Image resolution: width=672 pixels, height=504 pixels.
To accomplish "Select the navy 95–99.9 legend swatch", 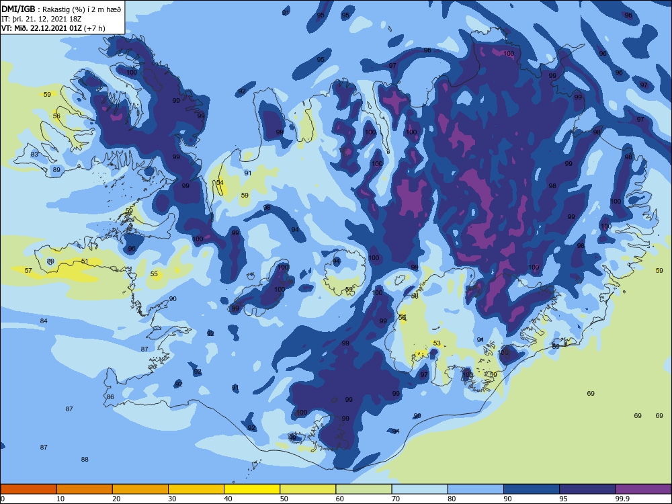I will pyautogui.click(x=587, y=489).
